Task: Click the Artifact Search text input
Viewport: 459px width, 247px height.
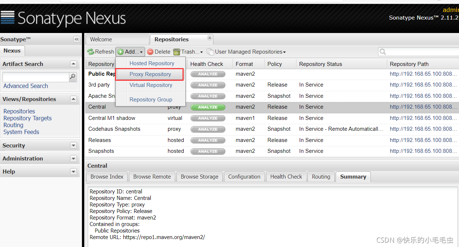Action: [36, 77]
